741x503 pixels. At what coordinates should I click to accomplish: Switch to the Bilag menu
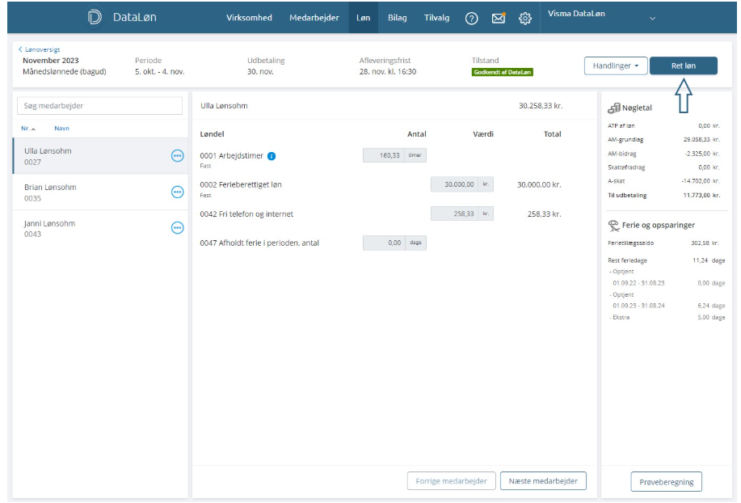tap(397, 18)
